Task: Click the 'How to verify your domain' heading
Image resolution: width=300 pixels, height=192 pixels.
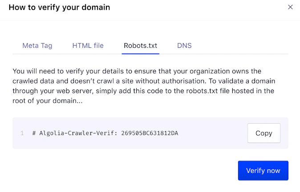Action: pyautogui.click(x=59, y=8)
